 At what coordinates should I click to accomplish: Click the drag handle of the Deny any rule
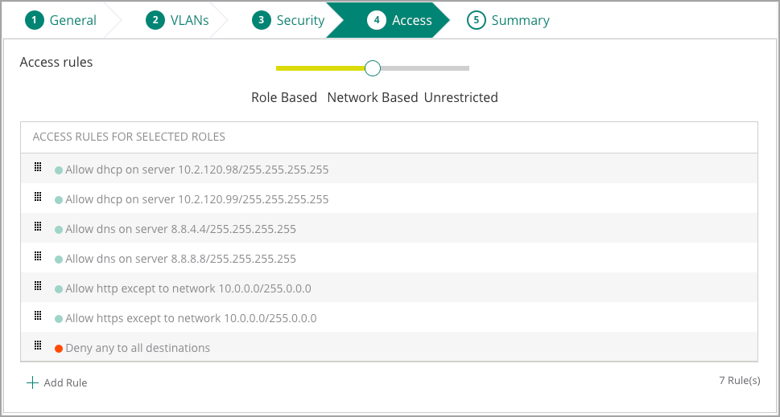[37, 345]
